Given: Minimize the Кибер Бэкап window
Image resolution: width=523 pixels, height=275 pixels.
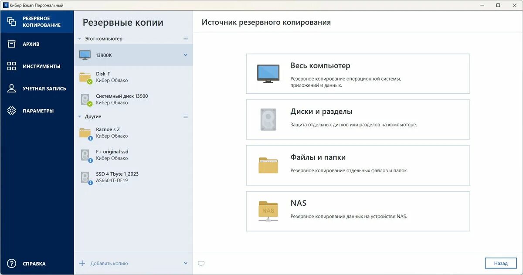Looking at the screenshot, I should [482, 5].
